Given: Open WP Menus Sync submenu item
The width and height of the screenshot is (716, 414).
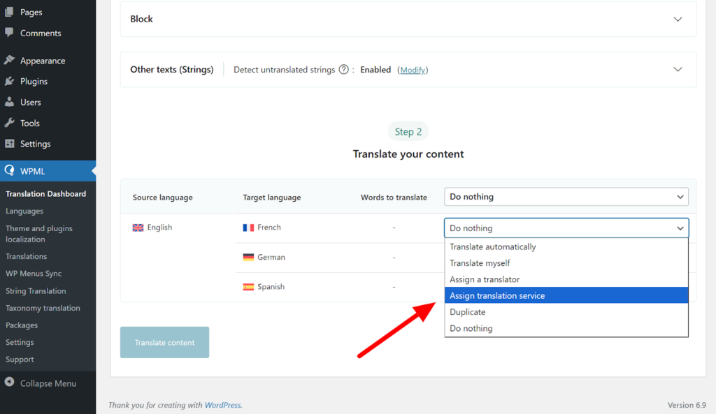Looking at the screenshot, I should coord(34,274).
